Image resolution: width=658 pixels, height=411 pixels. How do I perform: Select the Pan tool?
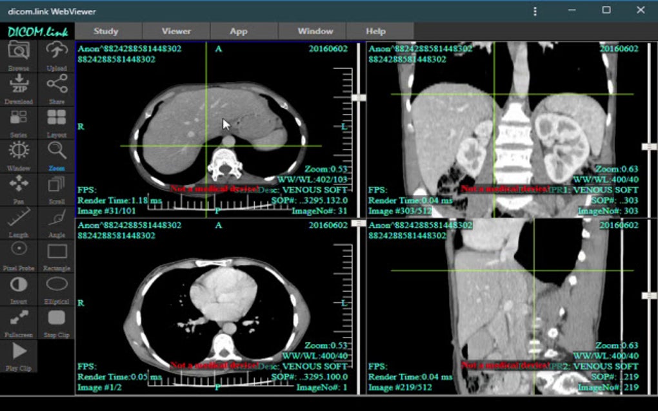coord(18,185)
